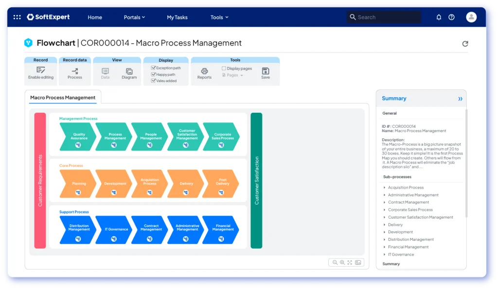This screenshot has width=498, height=289.
Task: Export the flowchart as an image
Action: (358, 262)
